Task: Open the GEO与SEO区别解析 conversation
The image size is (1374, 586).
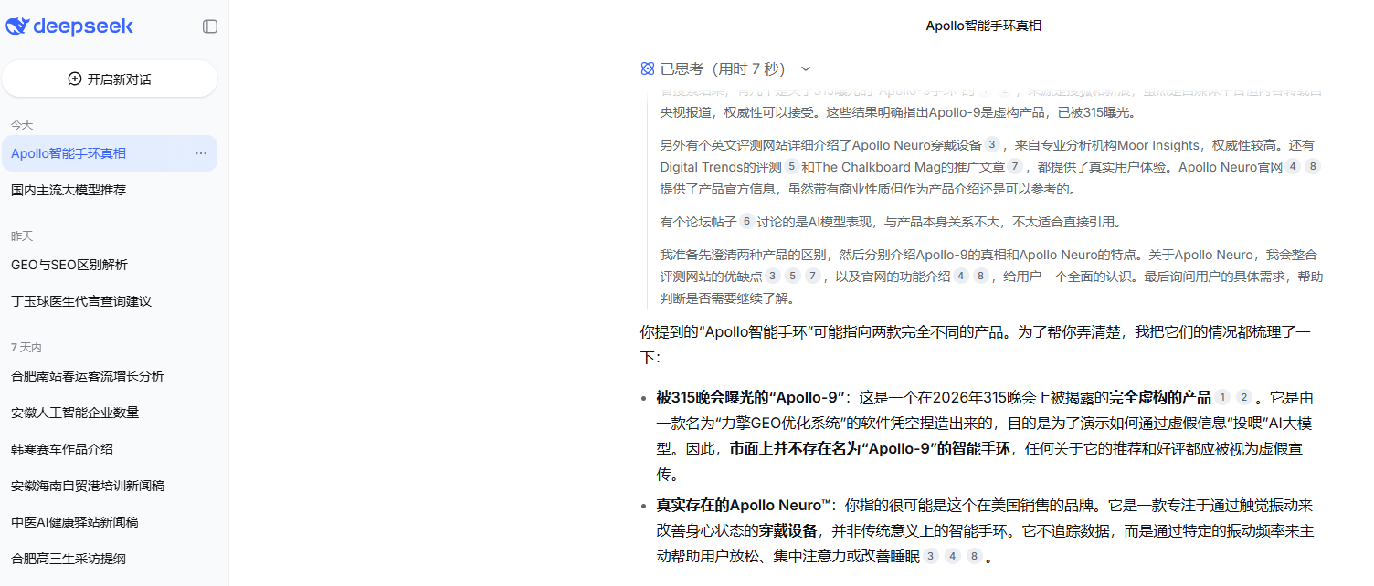Action: point(110,265)
